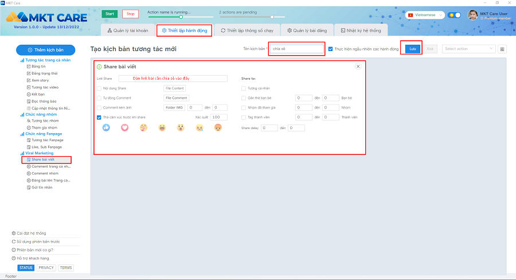Select the Love heart reaction
Viewport: 516px width, 280px height.
124,128
